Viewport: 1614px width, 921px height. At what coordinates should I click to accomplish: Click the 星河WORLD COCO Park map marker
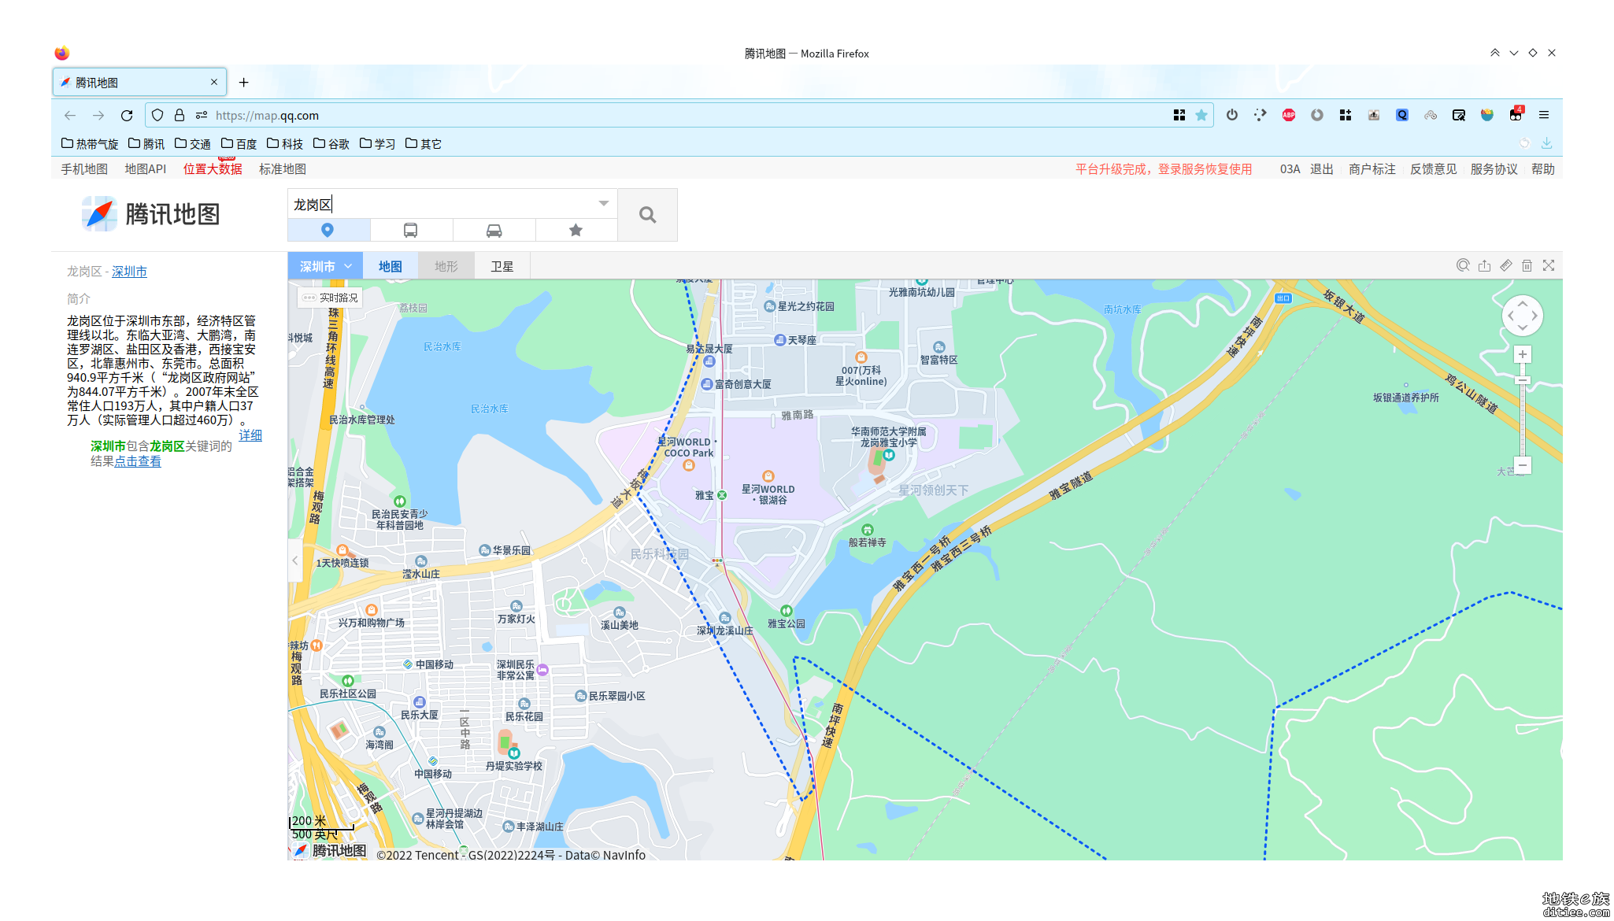pyautogui.click(x=689, y=465)
